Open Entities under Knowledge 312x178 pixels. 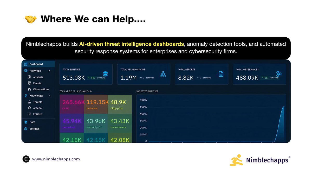pos(38,114)
